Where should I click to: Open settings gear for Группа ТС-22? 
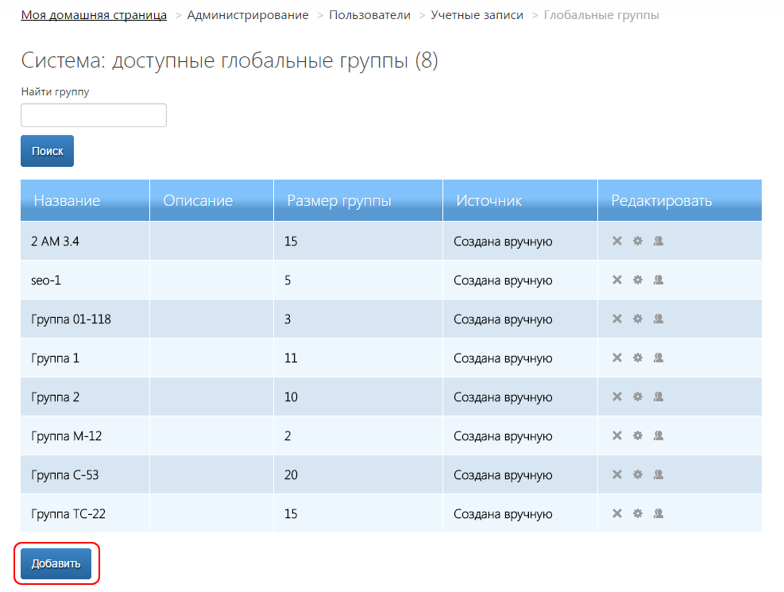coord(637,513)
